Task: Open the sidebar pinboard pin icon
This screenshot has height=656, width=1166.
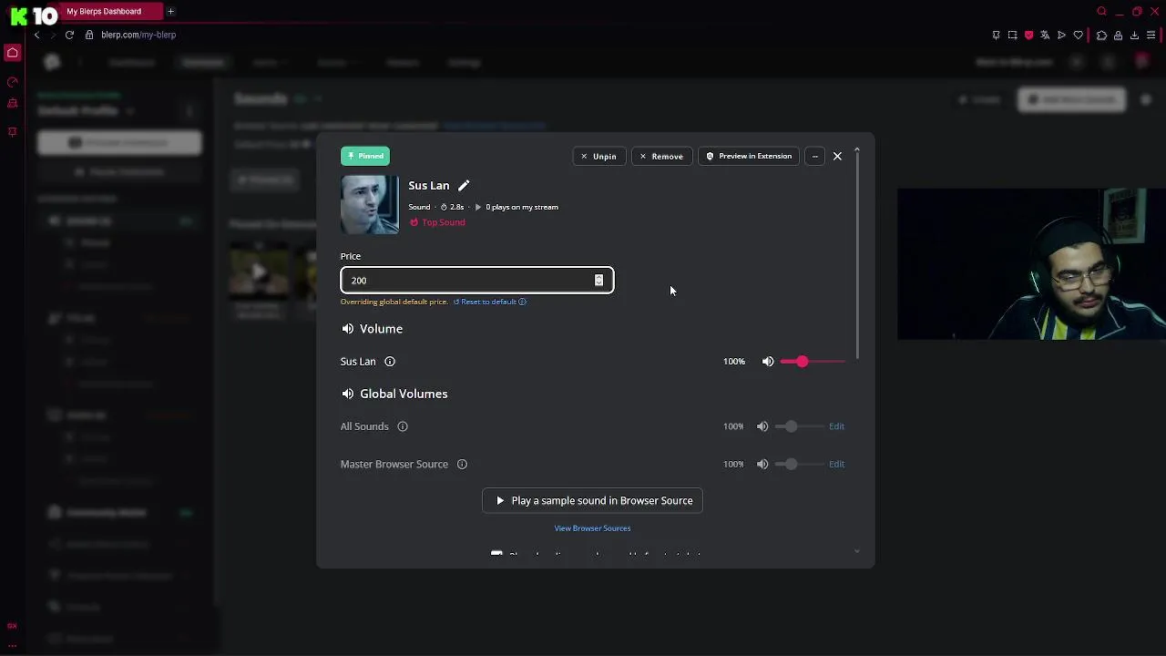Action: point(13,131)
